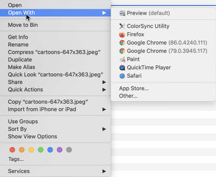This screenshot has height=177, width=216.
Task: Select Make Alias
Action: click(55, 67)
